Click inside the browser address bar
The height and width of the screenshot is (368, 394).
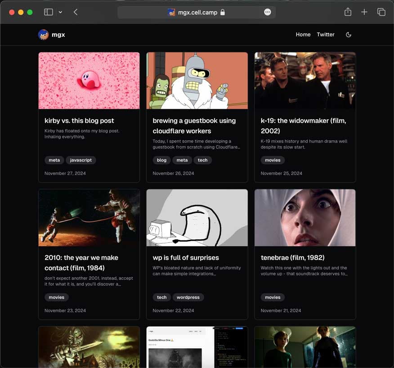pyautogui.click(x=197, y=12)
